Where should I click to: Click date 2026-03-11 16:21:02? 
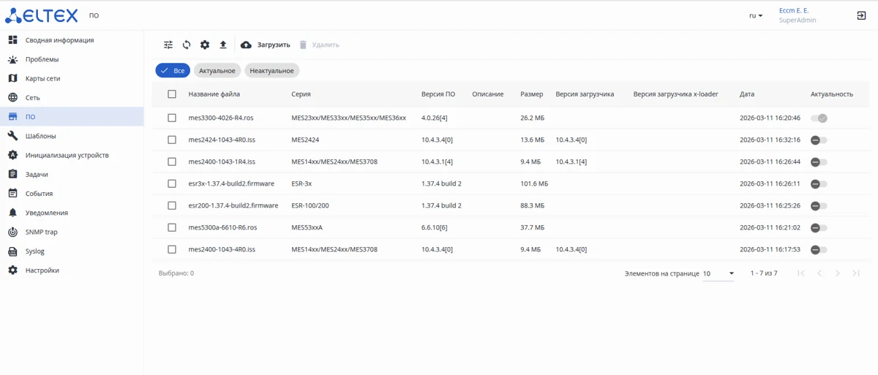770,227
